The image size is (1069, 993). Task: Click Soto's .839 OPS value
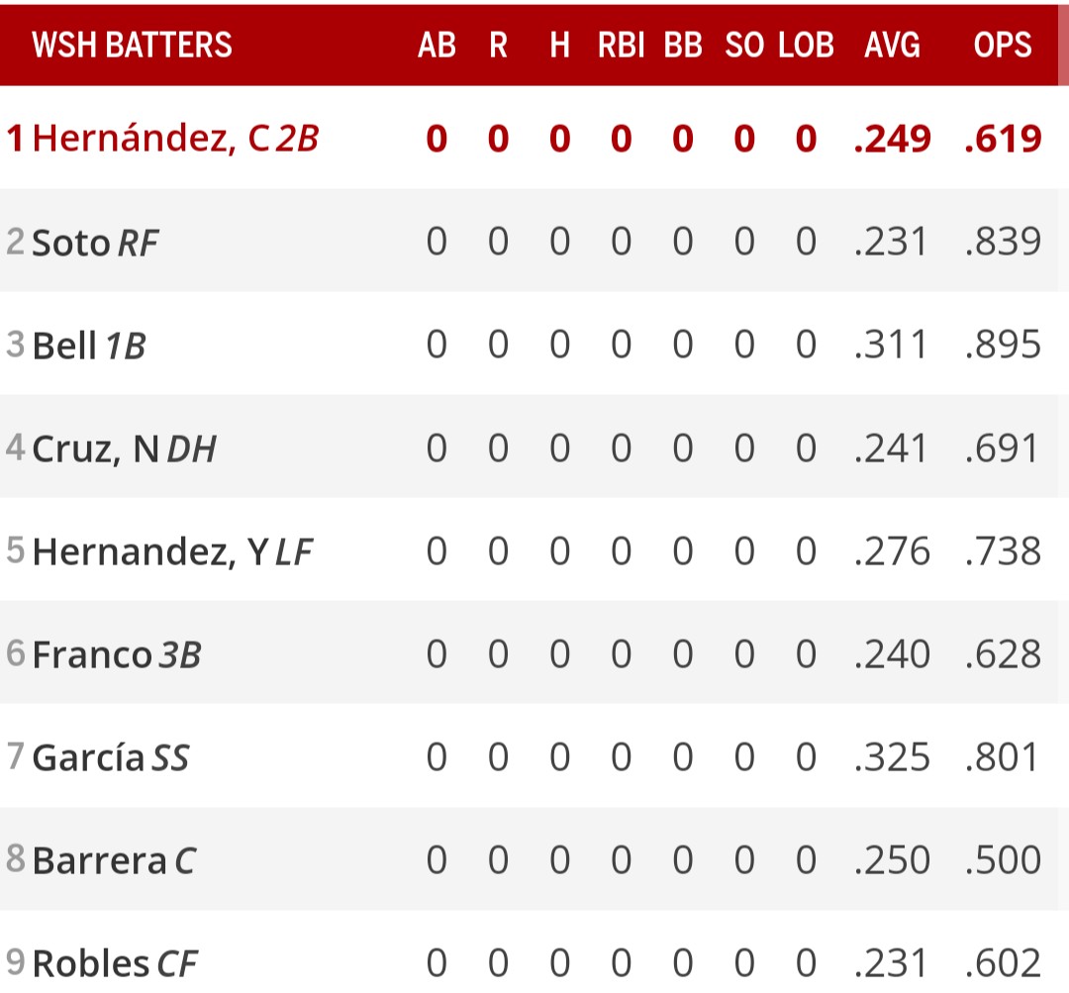[1003, 243]
